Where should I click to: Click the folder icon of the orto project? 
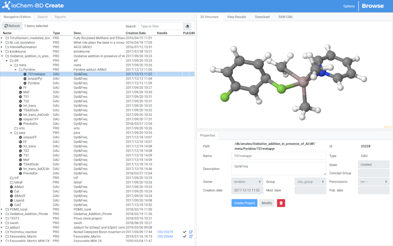(x=16, y=128)
